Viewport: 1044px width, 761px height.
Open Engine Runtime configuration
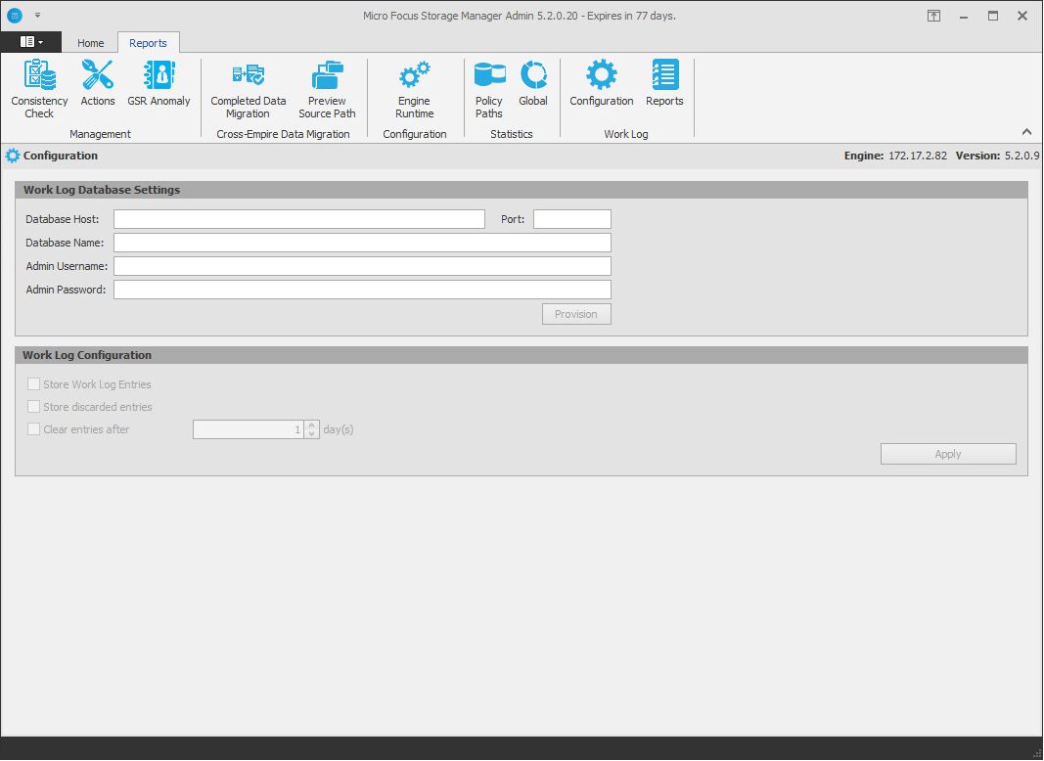click(414, 89)
